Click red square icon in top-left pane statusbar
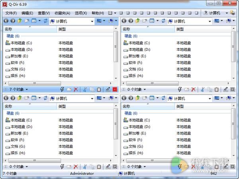This screenshot has height=179, width=239. 115,89
